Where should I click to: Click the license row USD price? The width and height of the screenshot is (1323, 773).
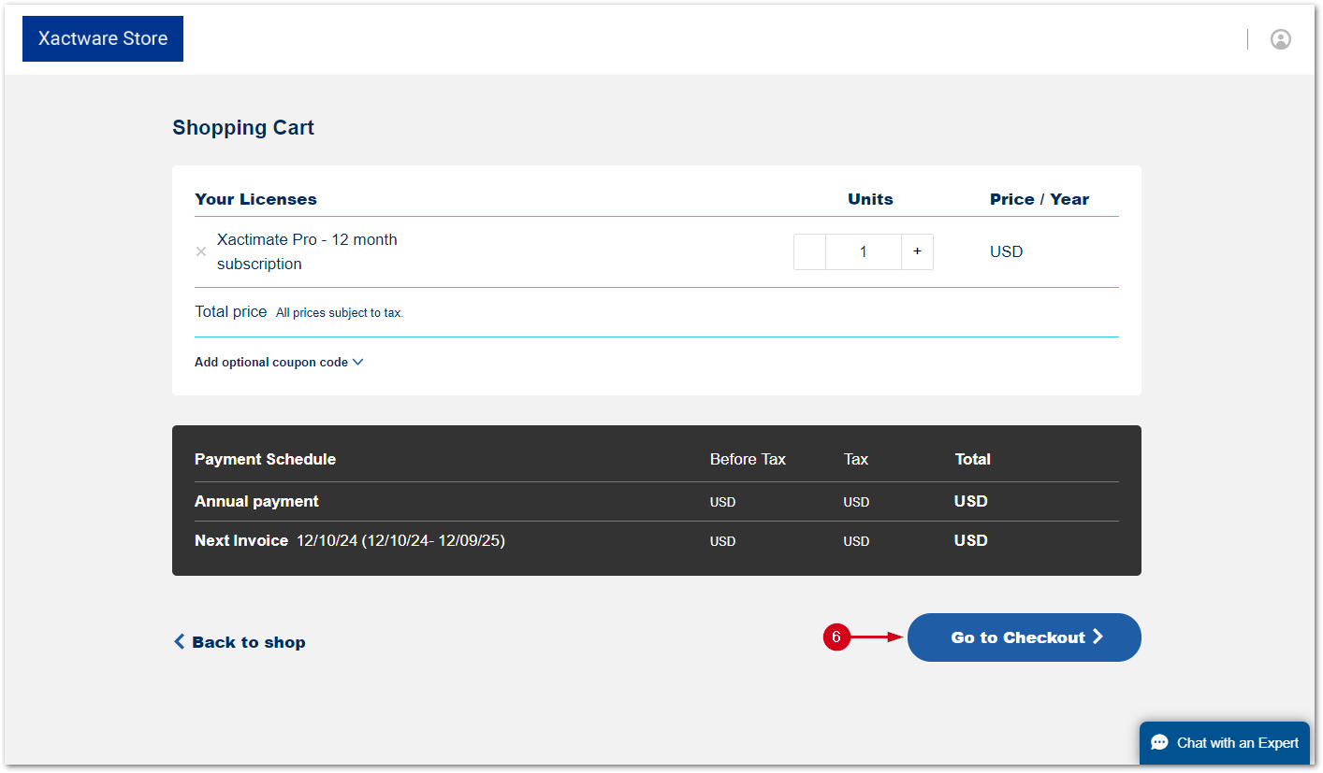[1006, 251]
